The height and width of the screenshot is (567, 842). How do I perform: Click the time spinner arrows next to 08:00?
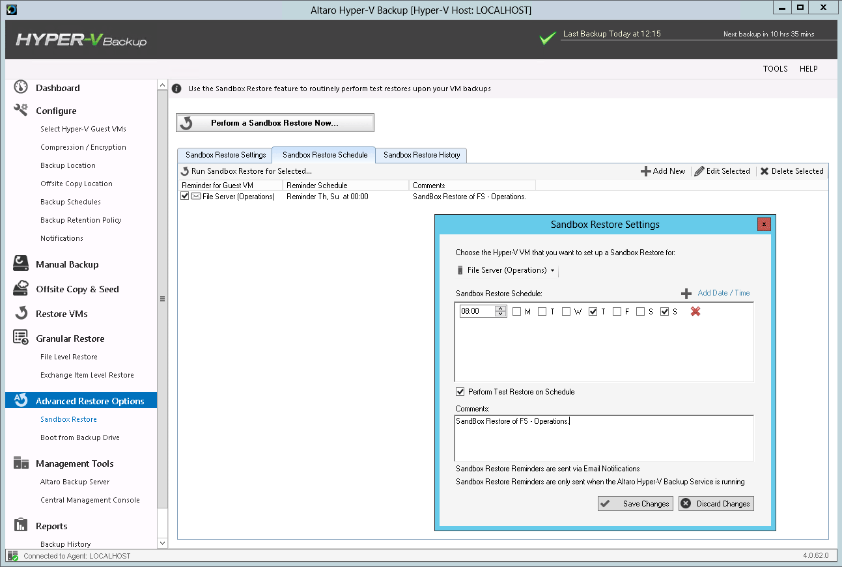[500, 312]
